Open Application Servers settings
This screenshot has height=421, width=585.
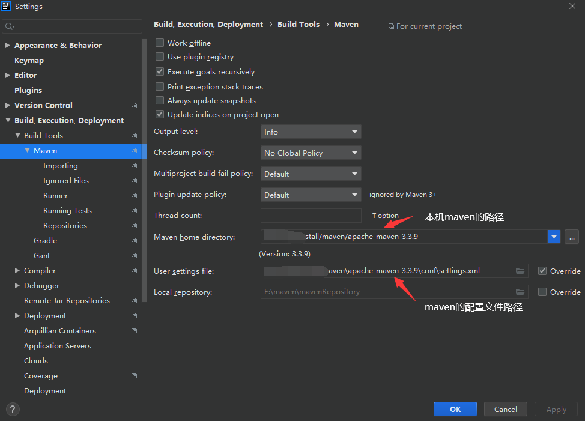tap(58, 346)
